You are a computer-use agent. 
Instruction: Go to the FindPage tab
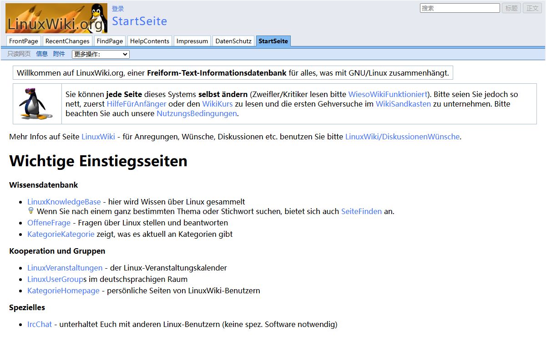pyautogui.click(x=110, y=41)
